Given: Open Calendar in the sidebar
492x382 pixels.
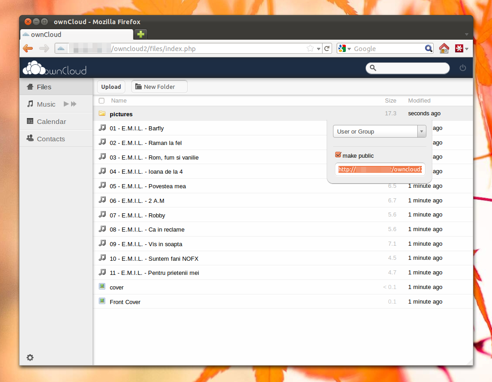Looking at the screenshot, I should [x=56, y=121].
